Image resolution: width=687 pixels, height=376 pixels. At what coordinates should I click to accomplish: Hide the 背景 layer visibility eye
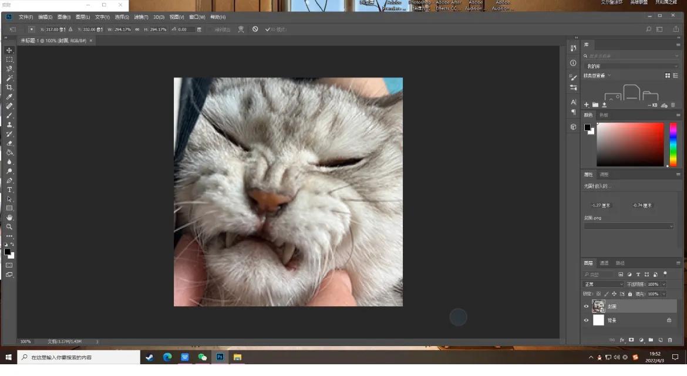[586, 320]
